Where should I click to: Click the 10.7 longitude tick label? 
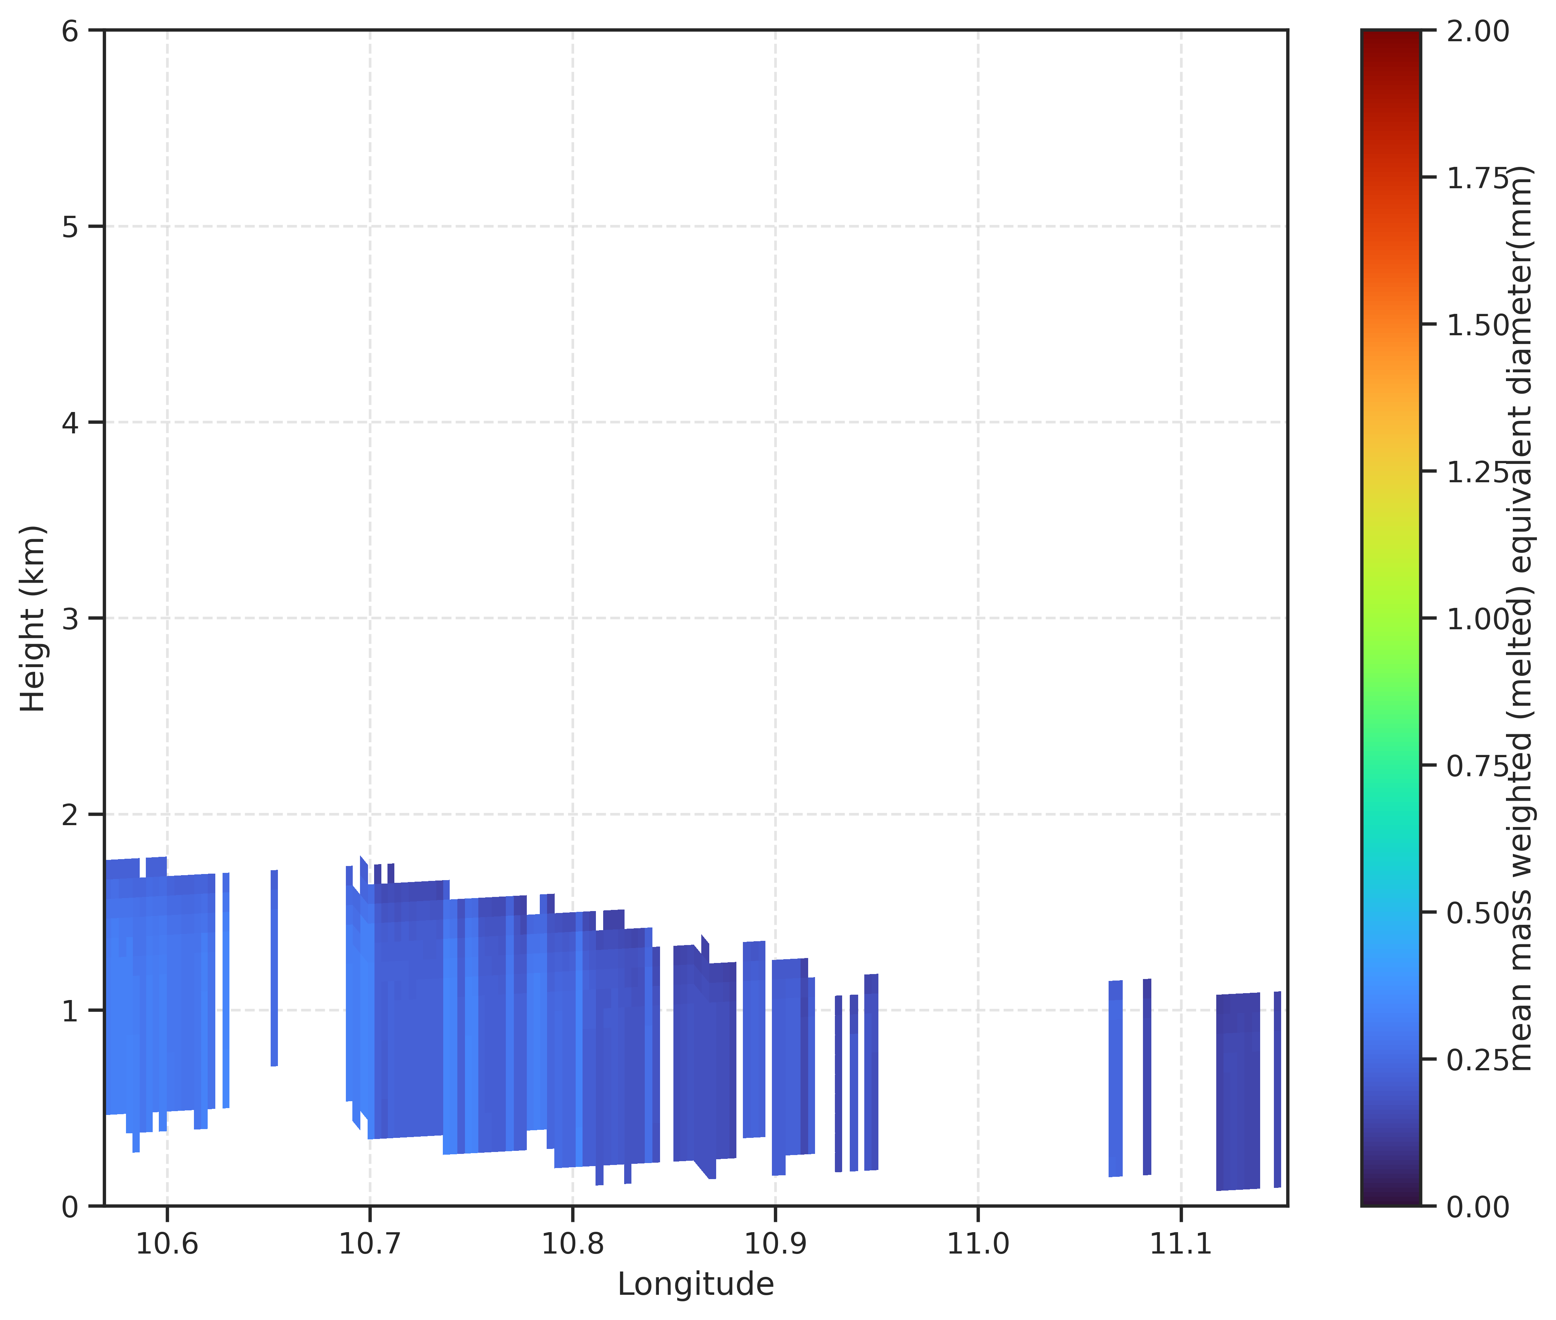coord(370,1244)
